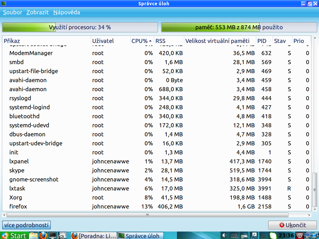319x239 pixels.
Task: Sort processes by the CPU% column header
Action: pos(141,41)
